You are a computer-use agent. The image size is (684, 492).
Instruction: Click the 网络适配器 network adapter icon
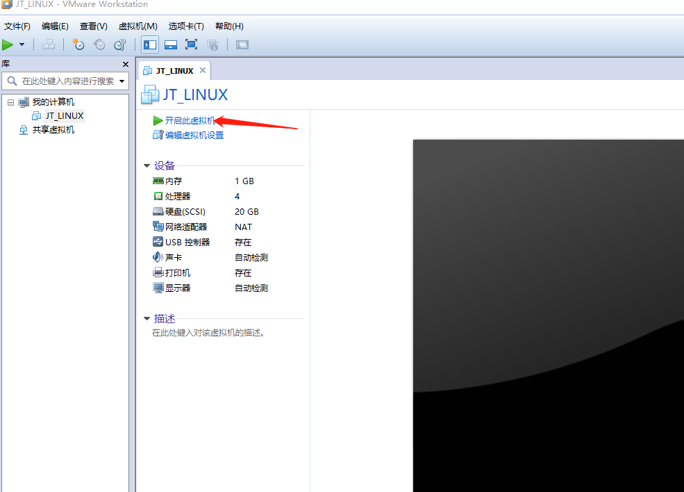(158, 227)
